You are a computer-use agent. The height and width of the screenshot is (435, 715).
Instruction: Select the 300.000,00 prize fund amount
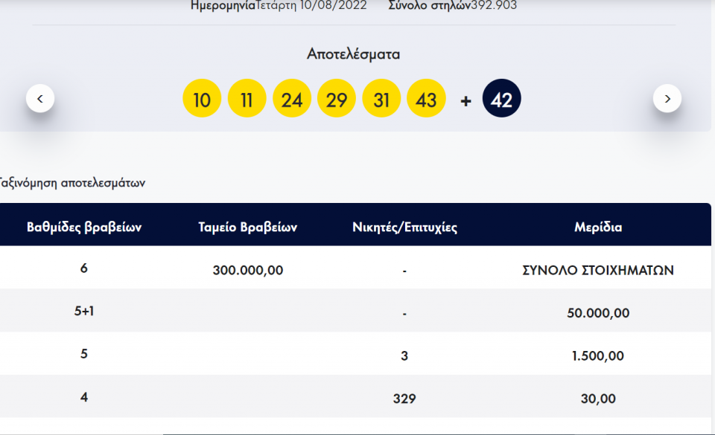(248, 270)
